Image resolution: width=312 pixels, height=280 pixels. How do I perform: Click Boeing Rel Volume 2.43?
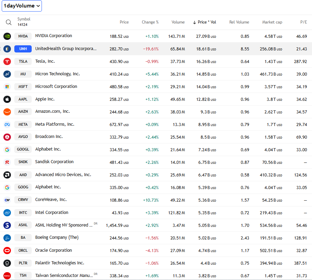click(x=245, y=238)
